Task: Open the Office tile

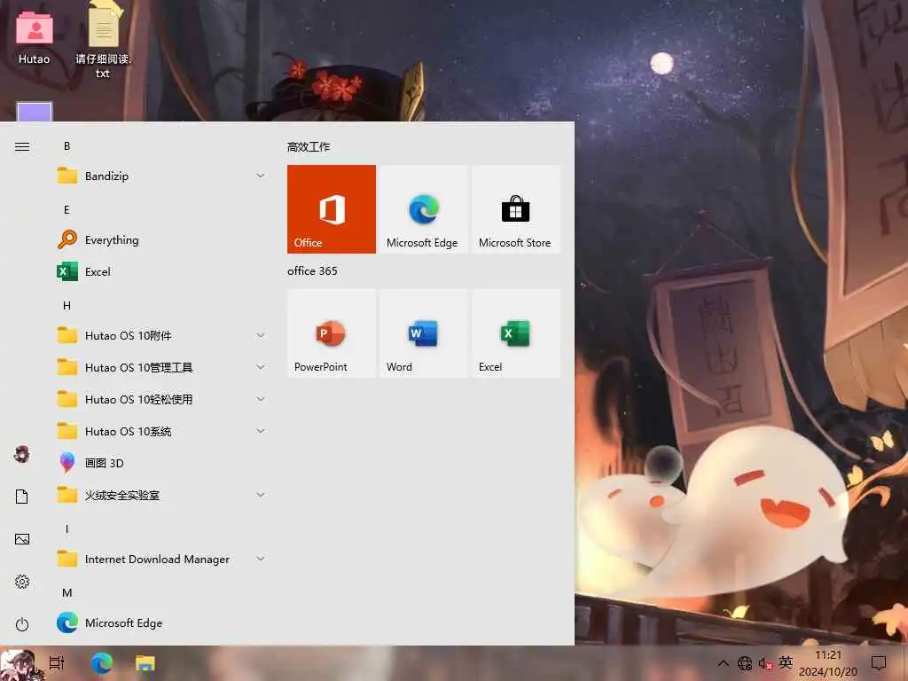Action: 332,209
